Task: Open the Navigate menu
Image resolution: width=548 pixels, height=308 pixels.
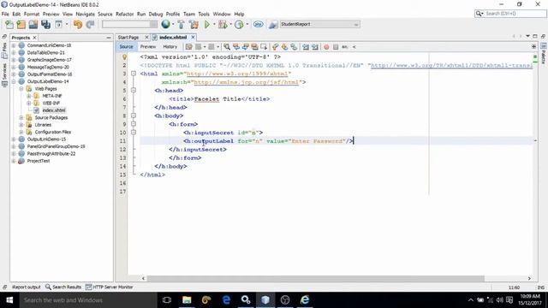Action: (x=86, y=14)
